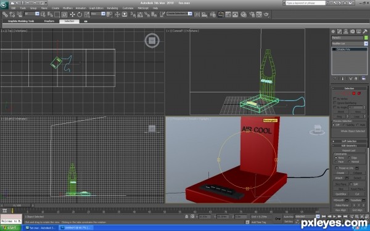
Task: Toggle the 3D Snaps icon
Action: (x=133, y=15)
